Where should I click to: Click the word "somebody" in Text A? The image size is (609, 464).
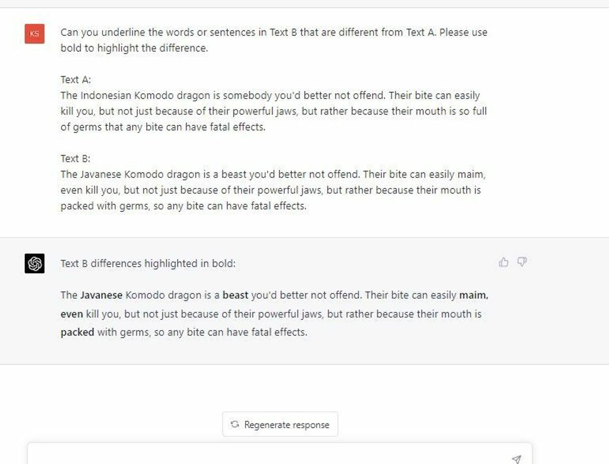click(x=247, y=95)
